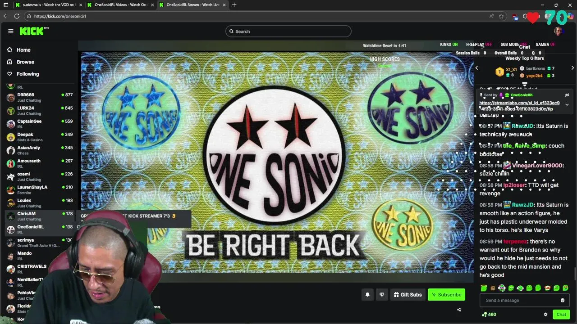Viewport: 577px width, 324px height.
Task: Click Mando avatar in sidebar
Action: point(11,256)
